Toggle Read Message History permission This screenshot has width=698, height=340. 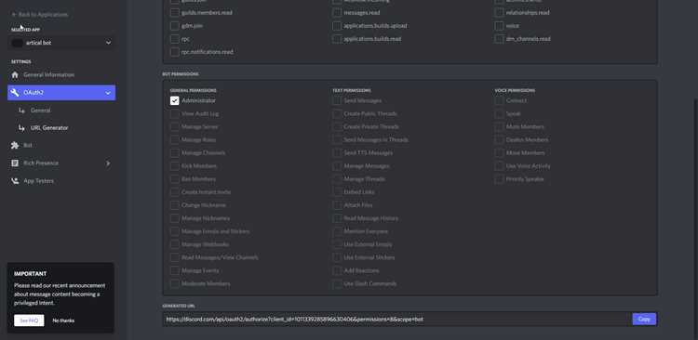pos(337,218)
